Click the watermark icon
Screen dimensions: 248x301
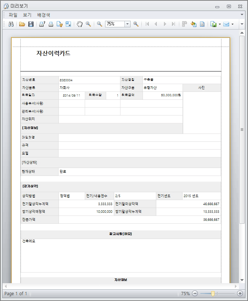click(202, 24)
